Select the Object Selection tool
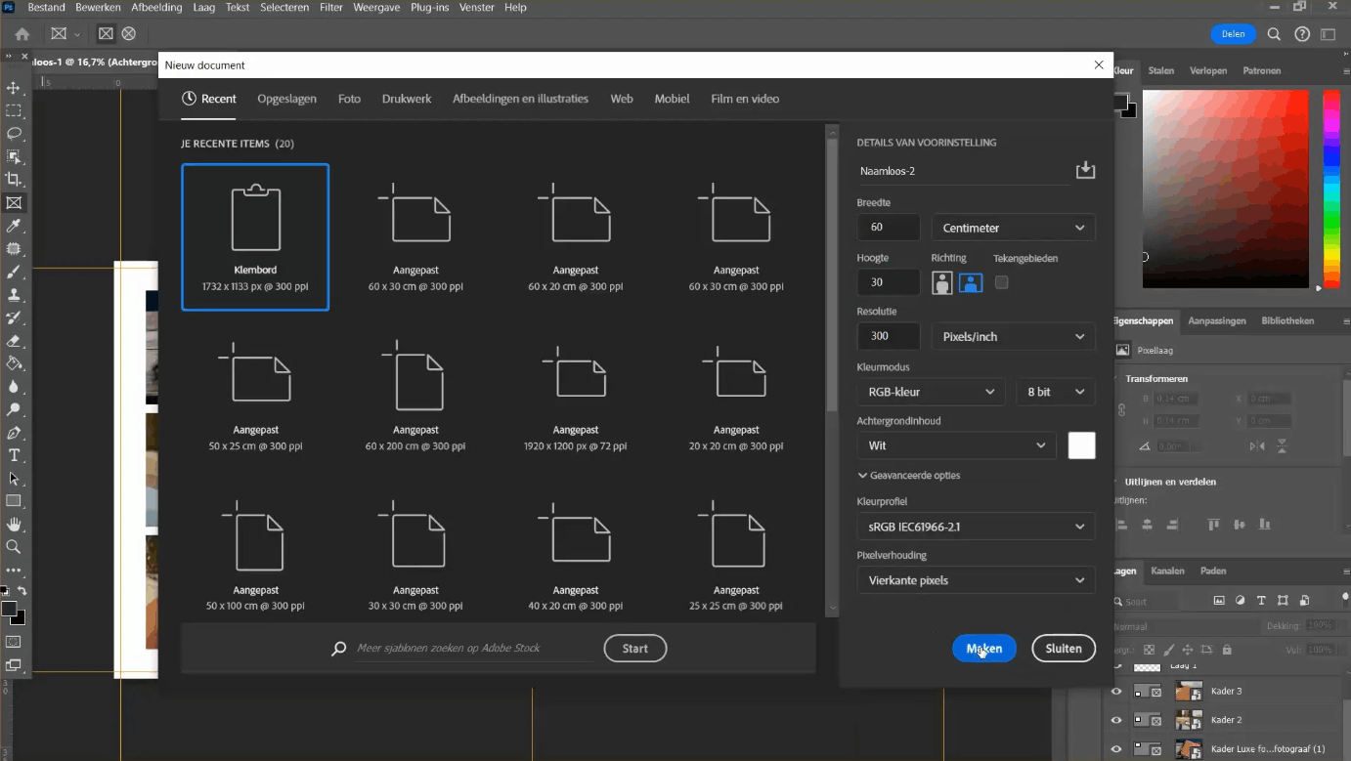Image resolution: width=1351 pixels, height=761 pixels. [14, 157]
